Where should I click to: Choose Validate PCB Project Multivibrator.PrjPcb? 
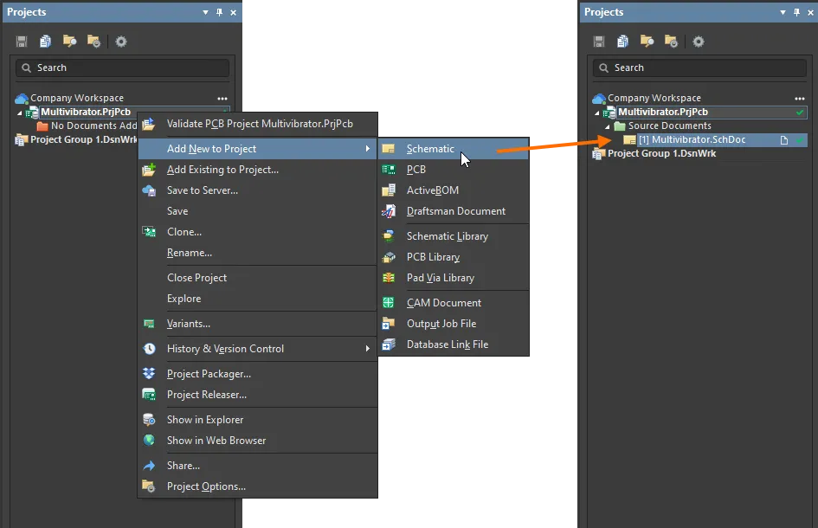tap(258, 124)
